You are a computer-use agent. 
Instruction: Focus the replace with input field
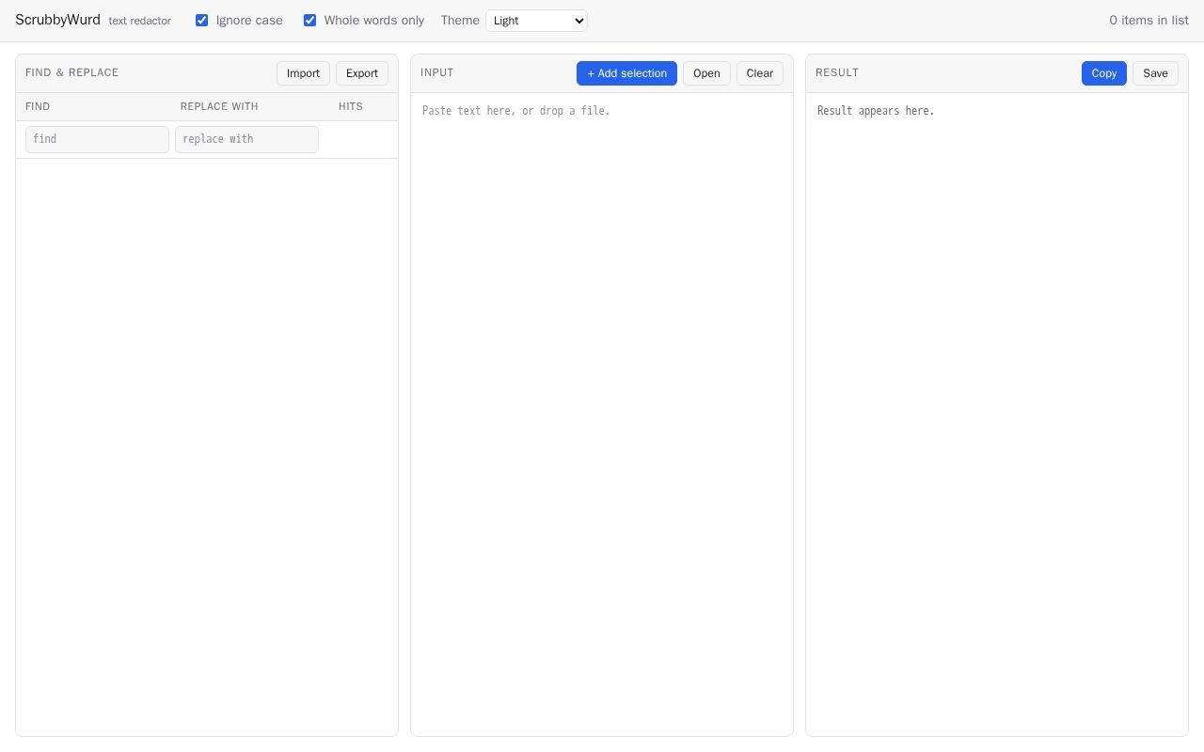[246, 139]
